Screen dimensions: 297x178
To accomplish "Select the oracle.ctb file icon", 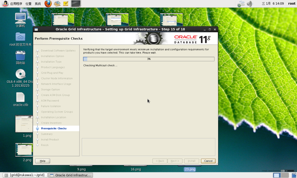I will coord(20,99).
